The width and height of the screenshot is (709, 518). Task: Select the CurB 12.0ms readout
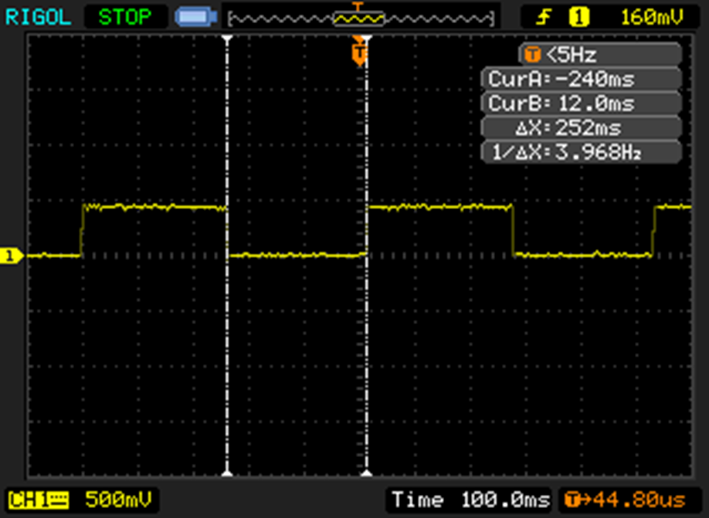pos(579,103)
